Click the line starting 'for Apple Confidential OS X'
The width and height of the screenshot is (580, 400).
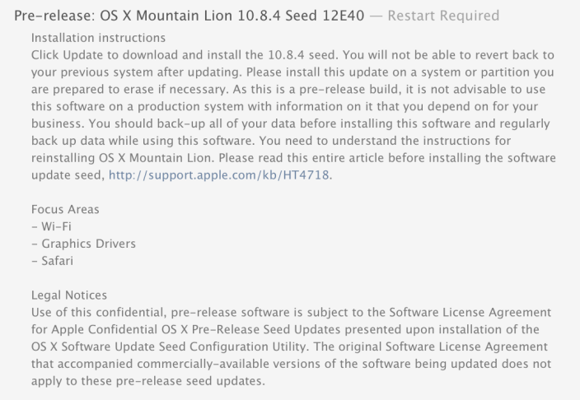pos(285,329)
